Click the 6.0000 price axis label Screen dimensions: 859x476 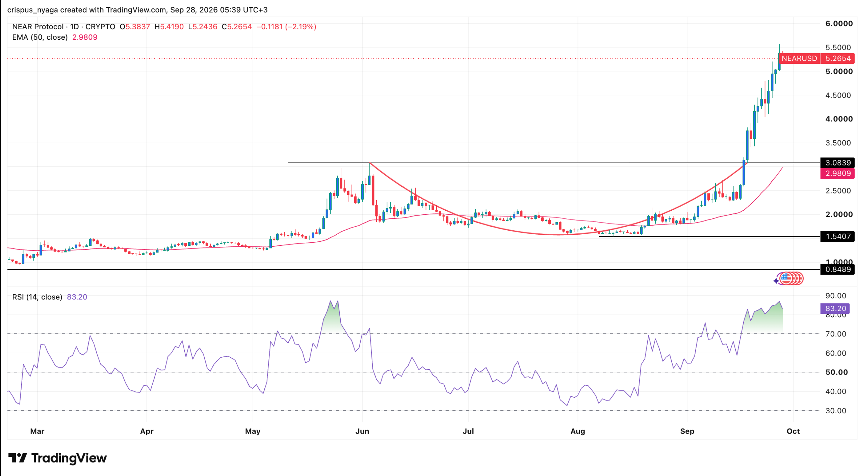coord(840,24)
